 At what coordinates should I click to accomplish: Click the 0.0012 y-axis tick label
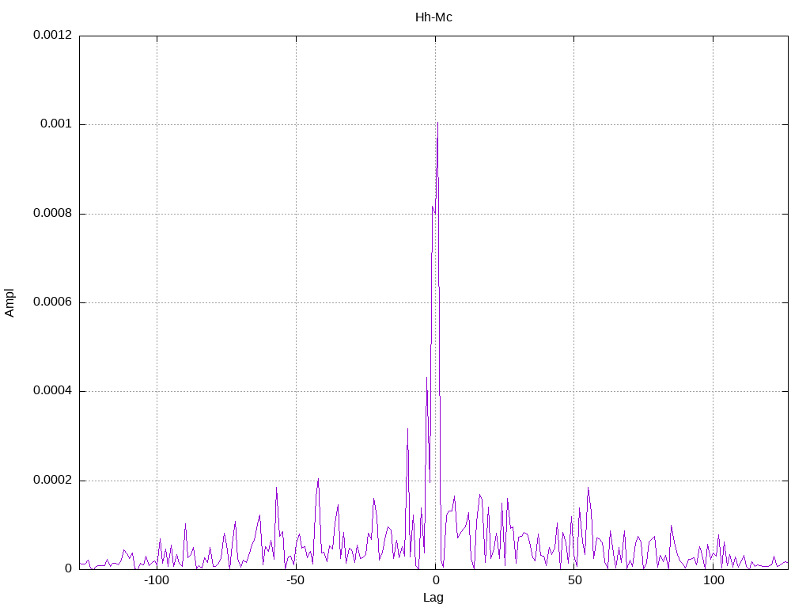click(53, 35)
